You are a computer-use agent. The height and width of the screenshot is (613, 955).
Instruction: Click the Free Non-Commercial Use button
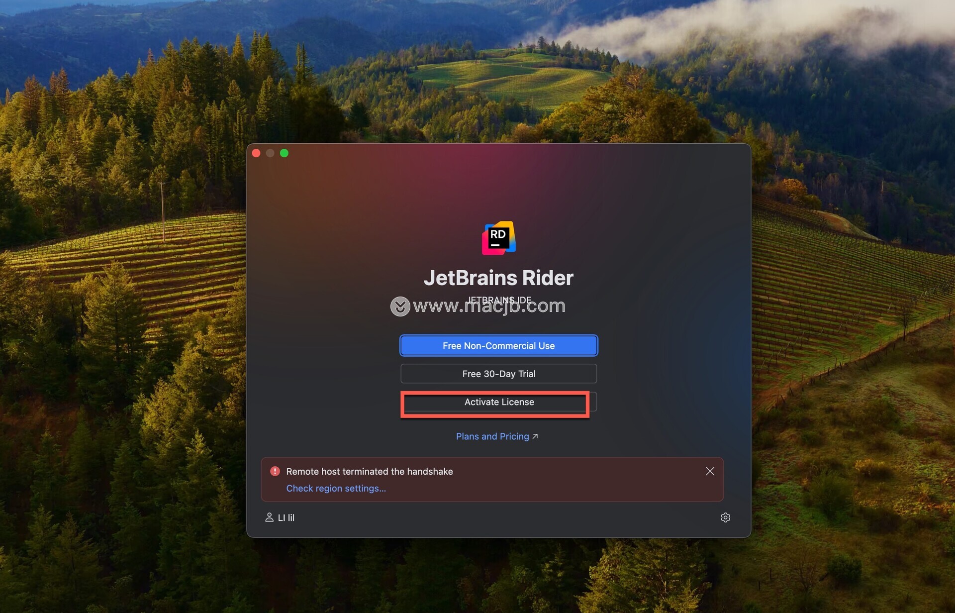point(498,345)
